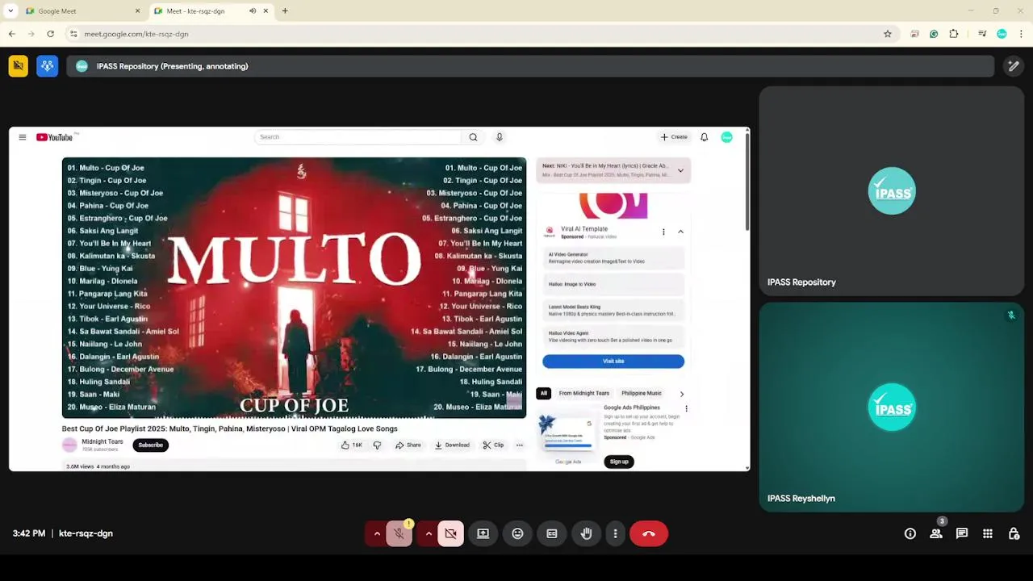Expand the Next playlist panel chevron
Image resolution: width=1033 pixels, height=581 pixels.
[680, 170]
